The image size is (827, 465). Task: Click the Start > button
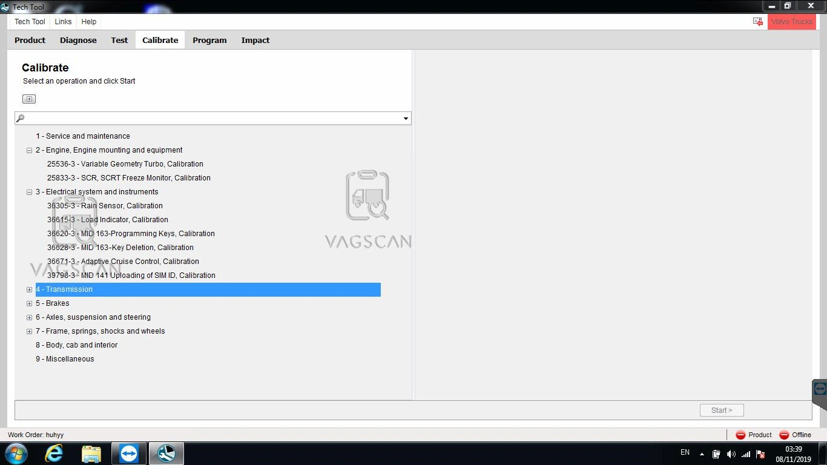point(722,410)
